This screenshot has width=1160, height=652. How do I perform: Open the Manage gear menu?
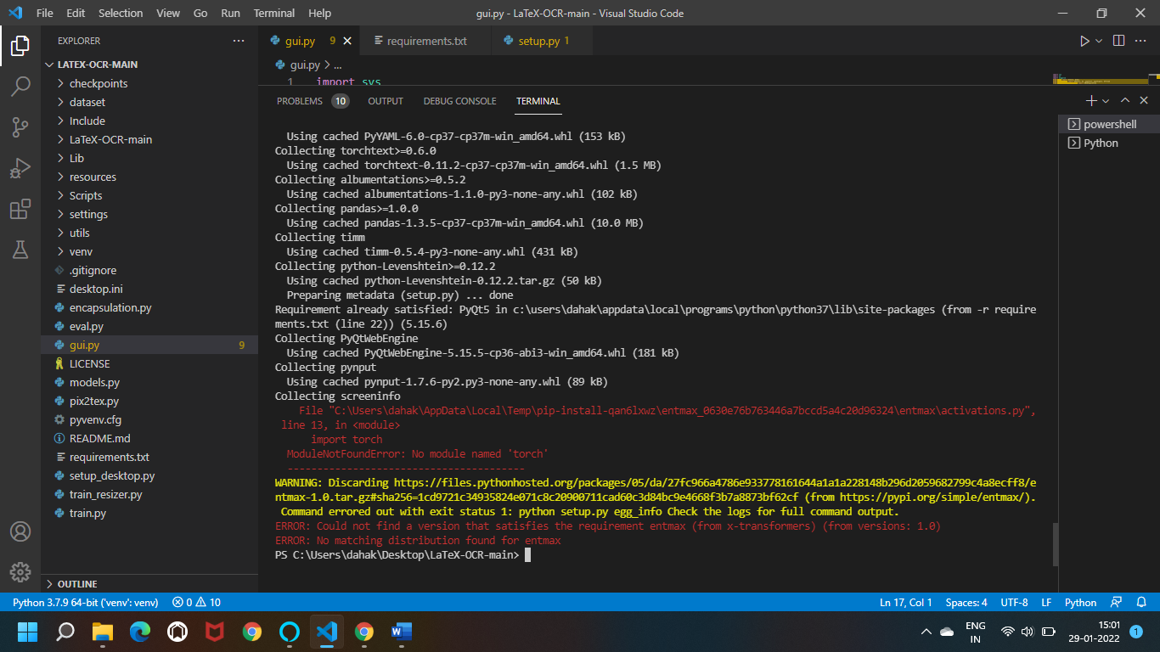click(21, 572)
